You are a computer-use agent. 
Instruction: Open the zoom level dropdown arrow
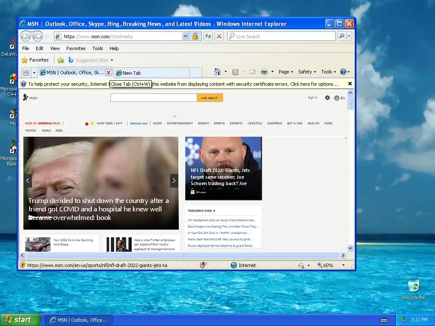[343, 265]
